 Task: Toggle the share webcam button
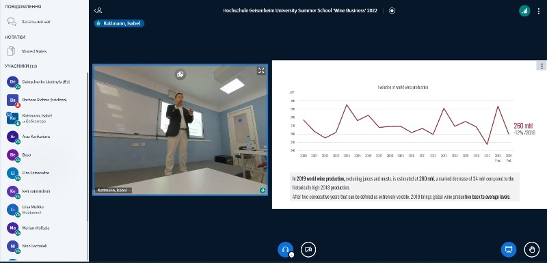click(x=308, y=249)
